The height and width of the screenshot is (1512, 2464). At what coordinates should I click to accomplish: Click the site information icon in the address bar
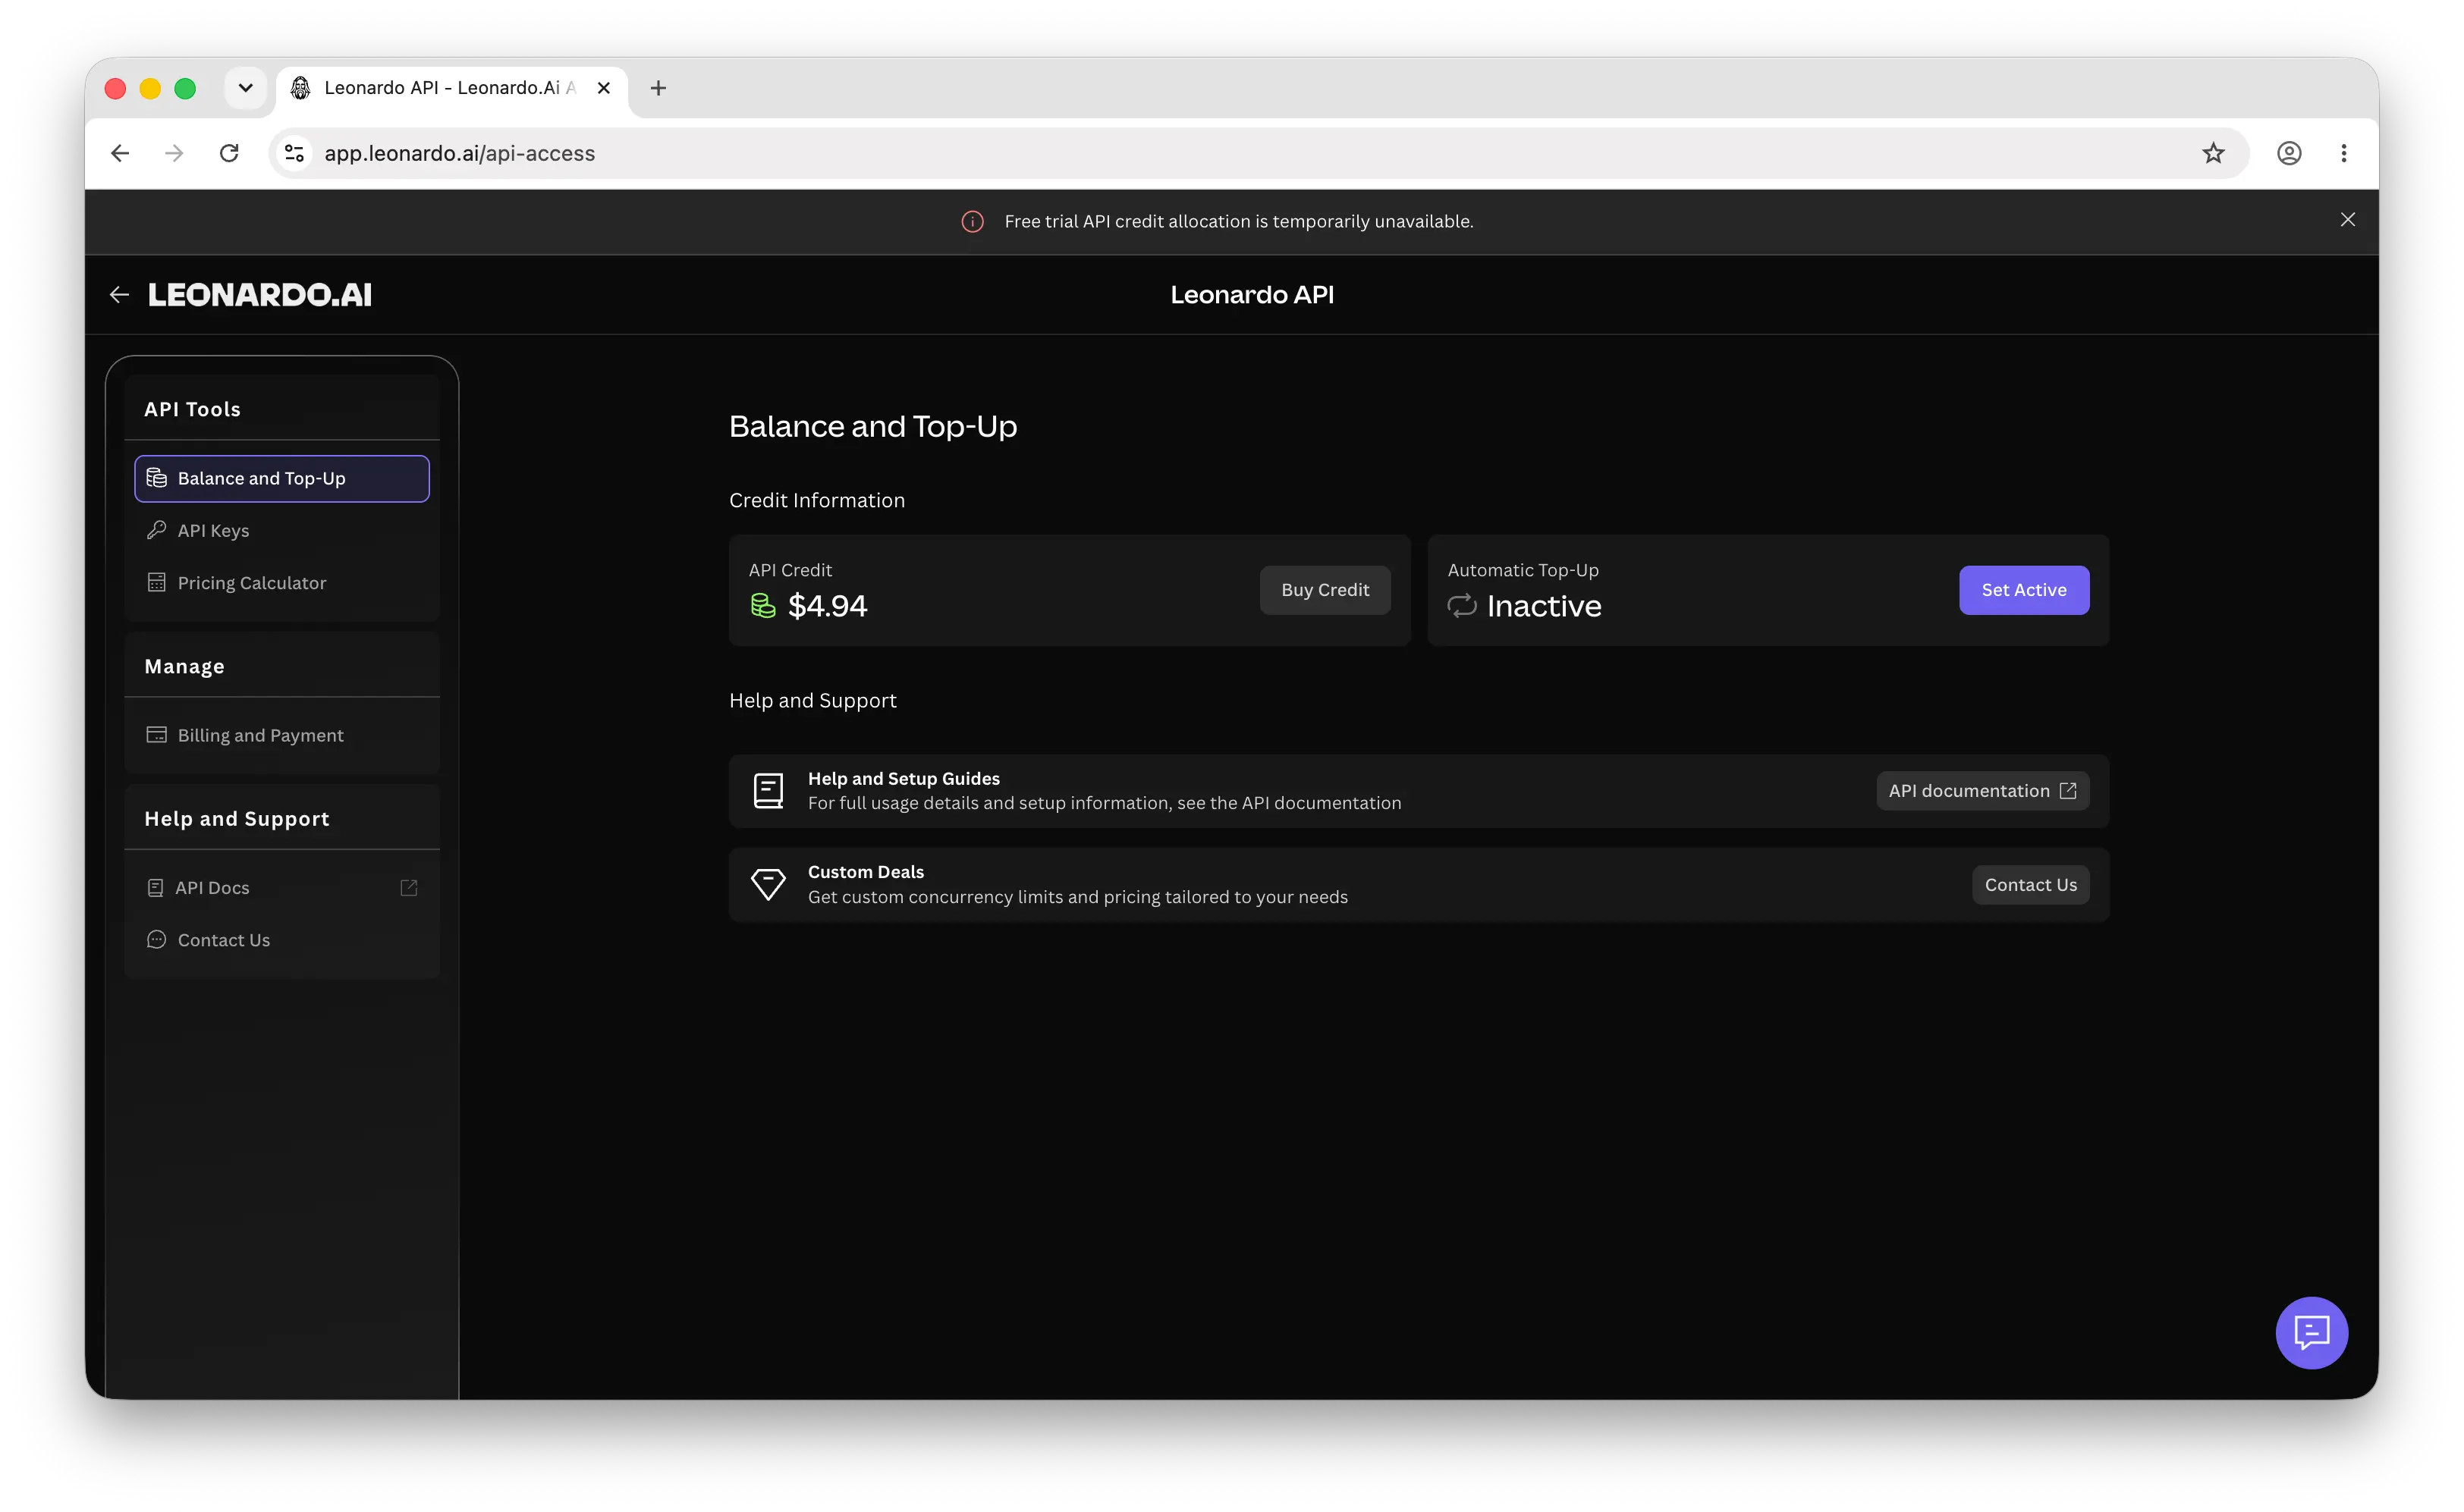coord(294,153)
